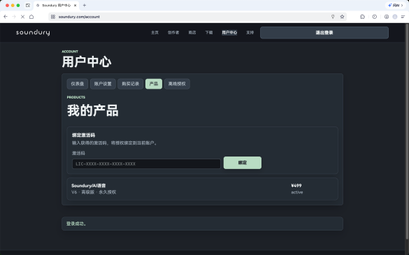Switch to the 离线授权 tab
The image size is (409, 255).
point(177,84)
